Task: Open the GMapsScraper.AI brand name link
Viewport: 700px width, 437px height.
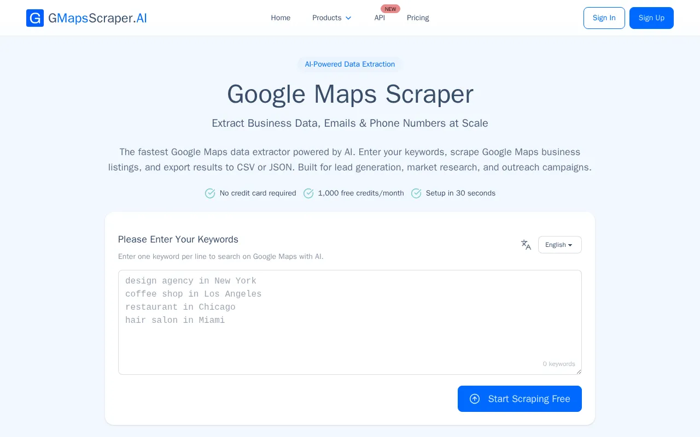Action: tap(97, 18)
